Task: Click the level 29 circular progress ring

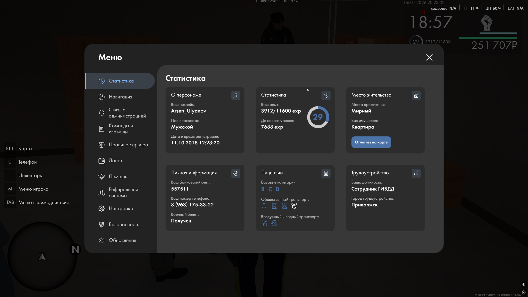Action: coord(318,117)
